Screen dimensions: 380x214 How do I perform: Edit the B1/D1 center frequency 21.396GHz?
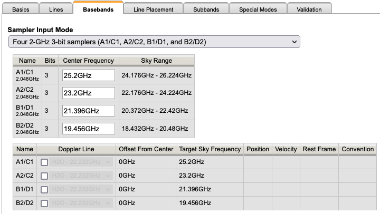88,111
